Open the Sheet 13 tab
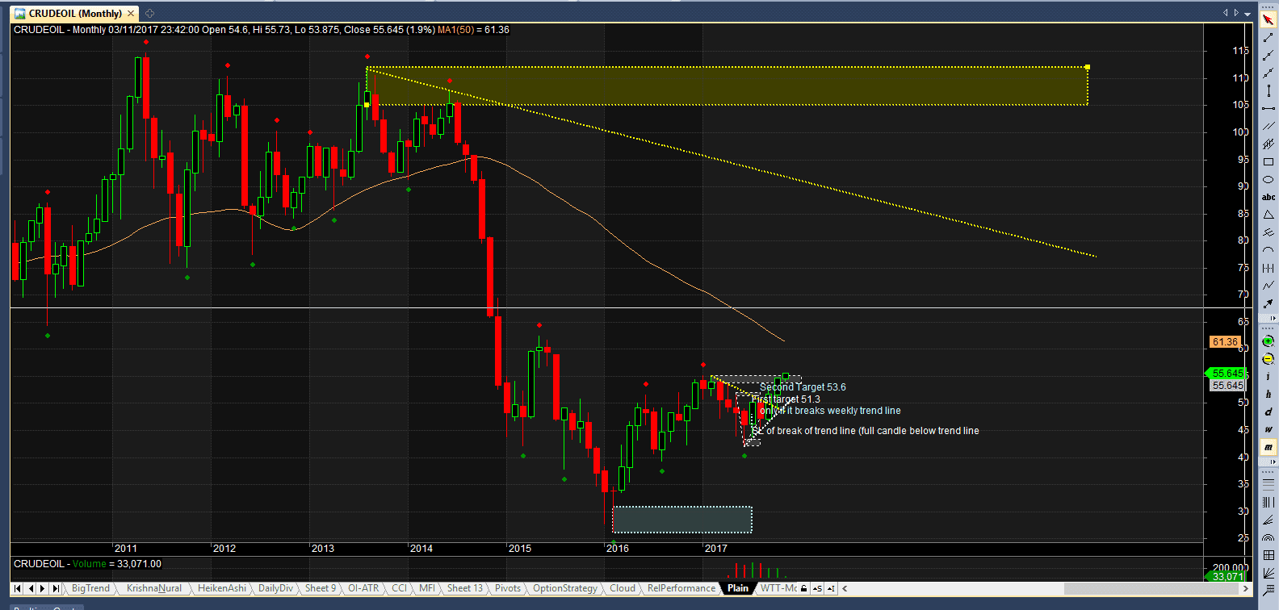This screenshot has width=1279, height=610. tap(465, 588)
